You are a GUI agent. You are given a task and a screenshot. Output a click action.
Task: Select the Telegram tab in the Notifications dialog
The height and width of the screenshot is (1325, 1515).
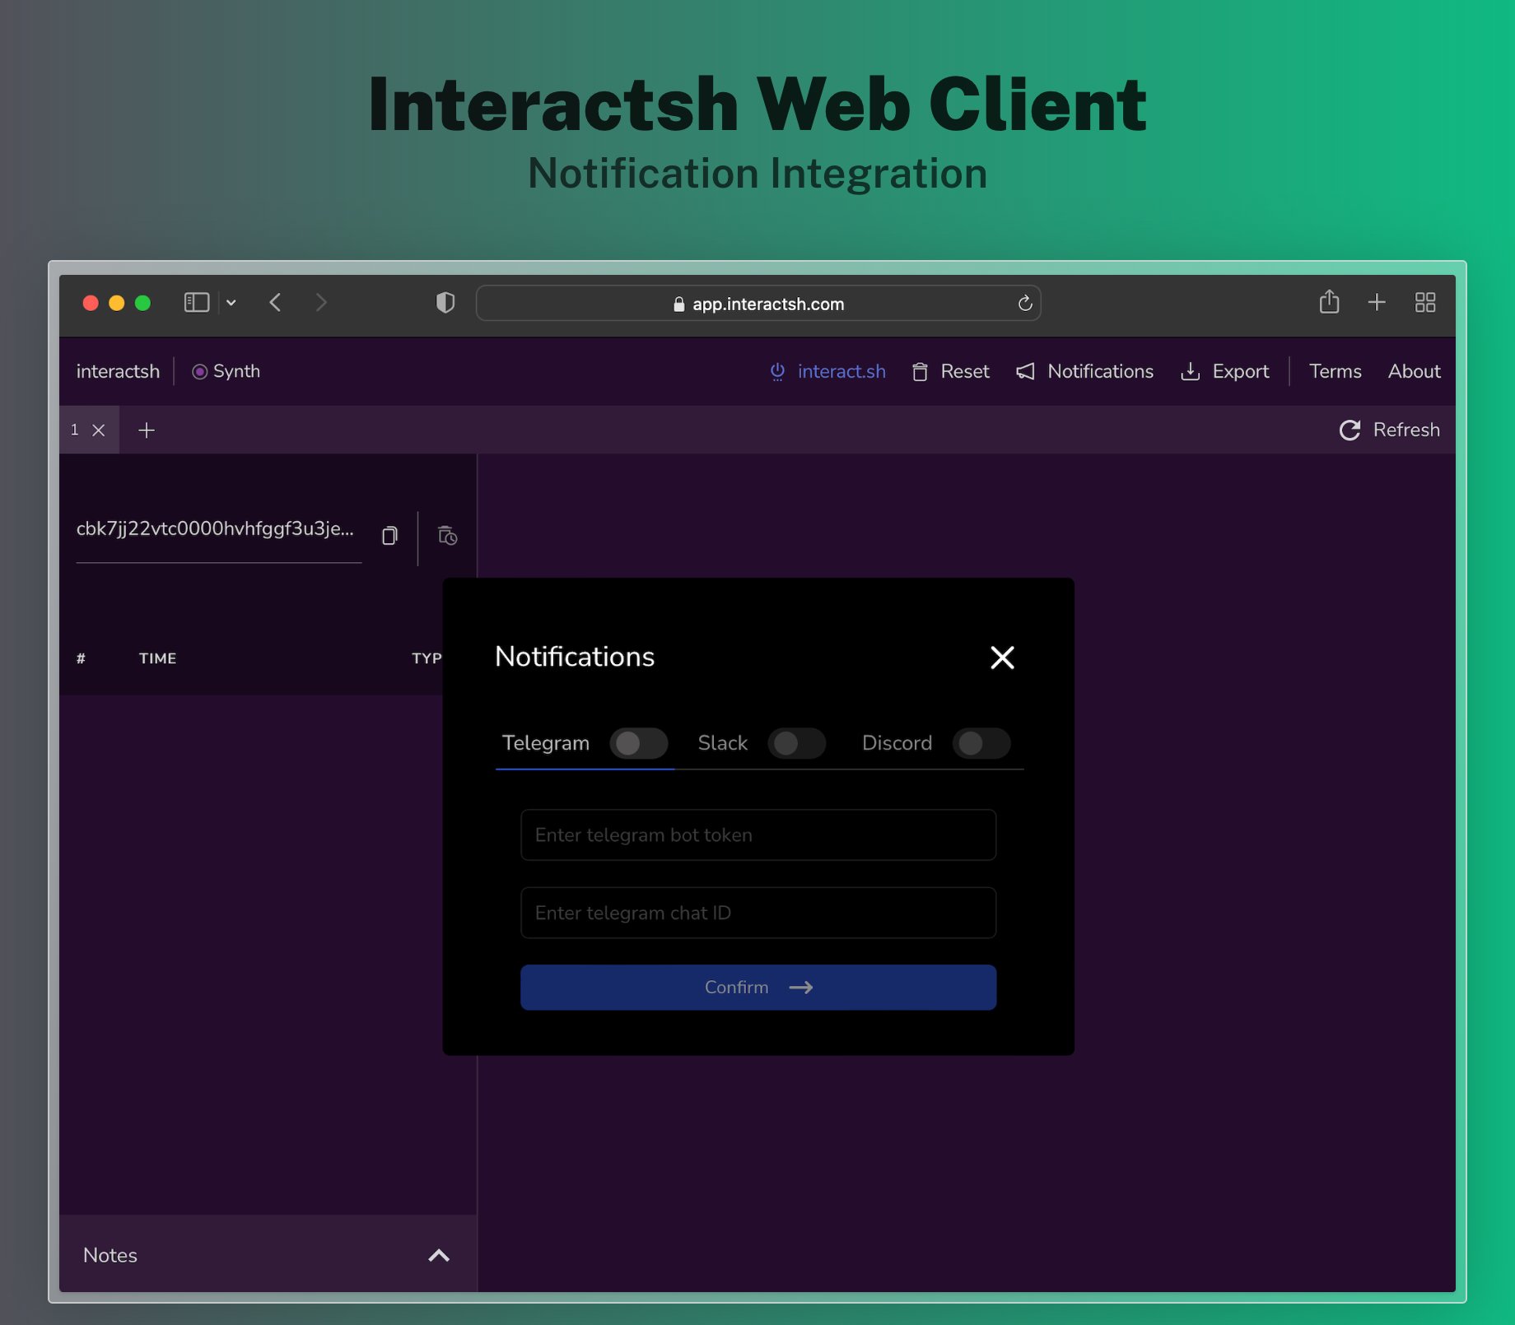pyautogui.click(x=546, y=742)
